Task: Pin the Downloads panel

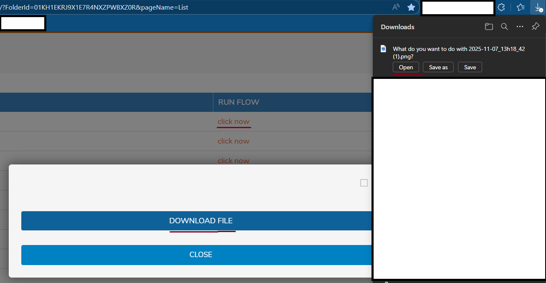Action: tap(536, 27)
